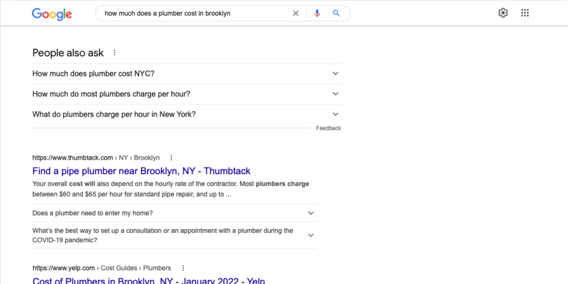Screen dimensions: 568x284
Task: Expand 'Does a plumber need to enter my home?'
Action: pos(174,213)
